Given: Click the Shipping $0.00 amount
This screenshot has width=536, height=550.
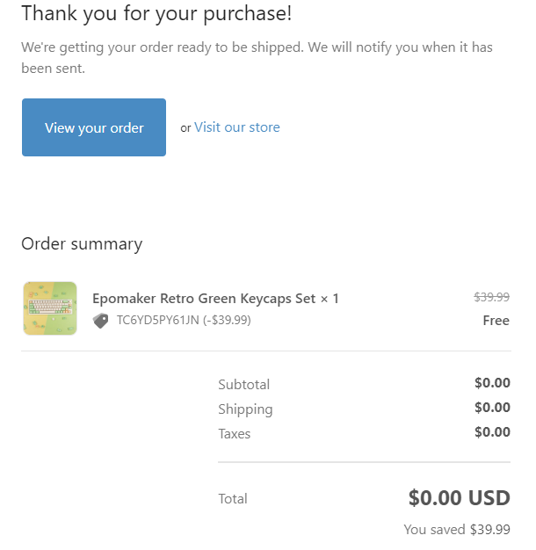Looking at the screenshot, I should point(492,408).
